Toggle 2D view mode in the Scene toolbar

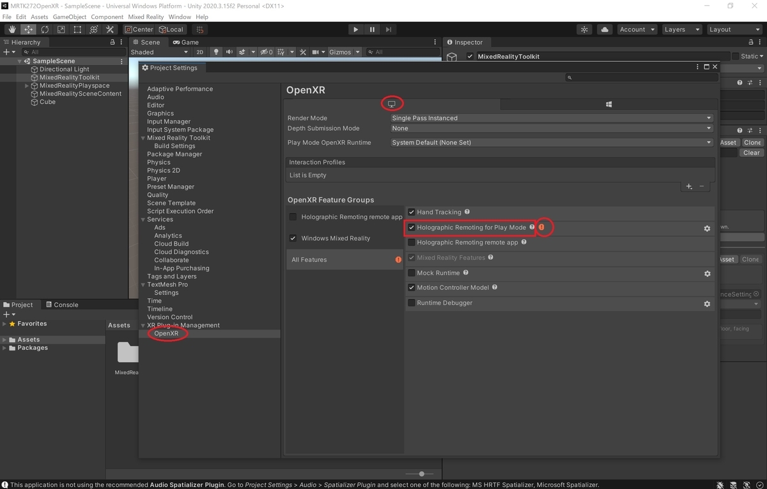point(199,52)
